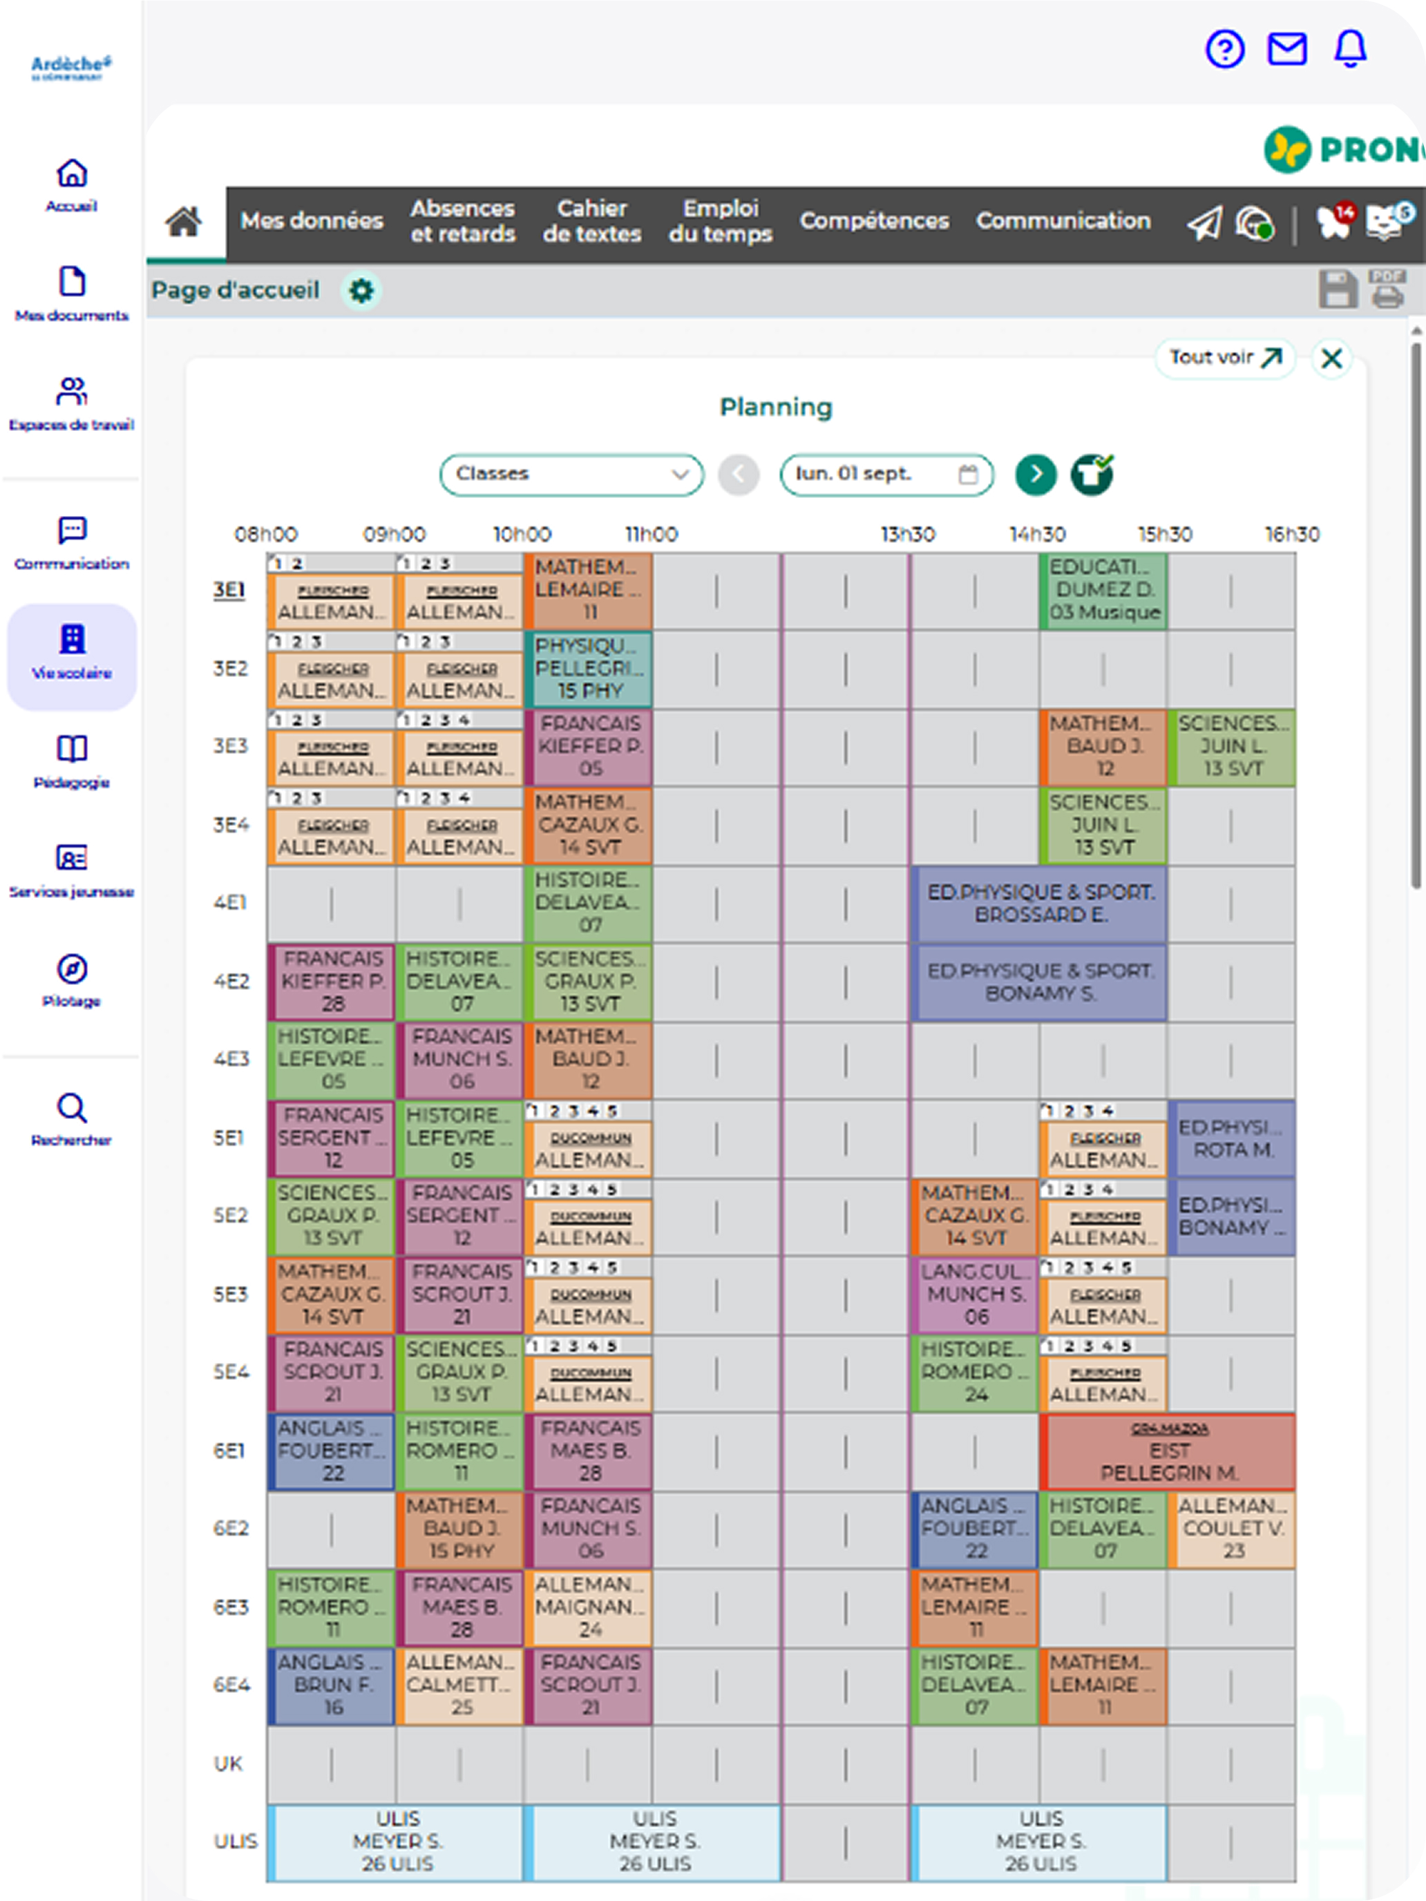Click the 5E2 row label
The image size is (1426, 1901).
pos(230,1216)
